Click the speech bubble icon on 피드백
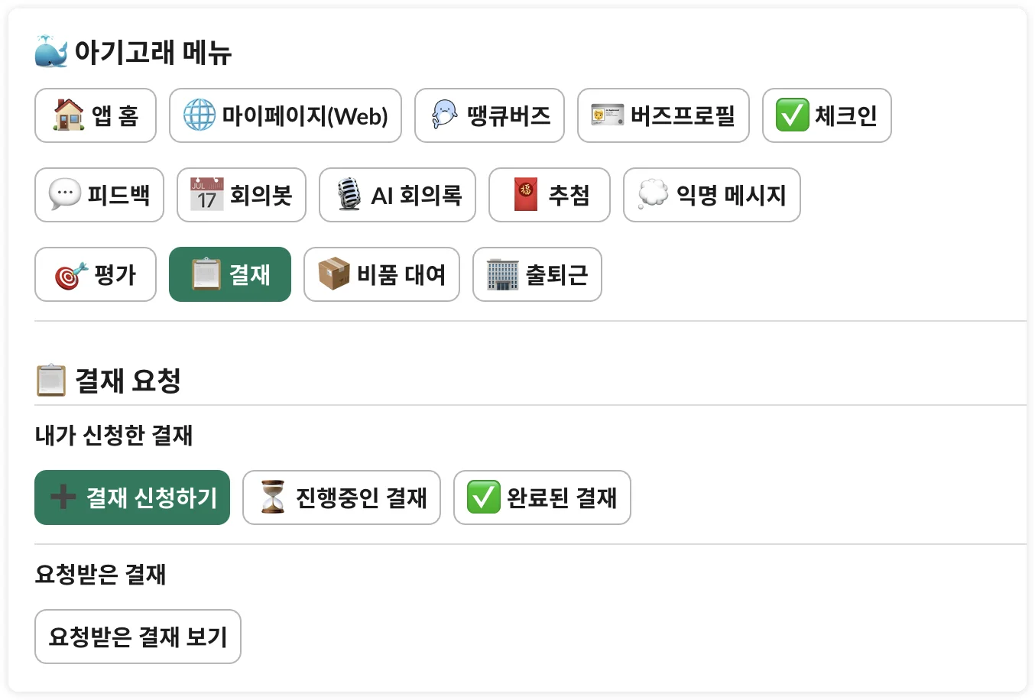This screenshot has width=1035, height=700. [x=65, y=195]
